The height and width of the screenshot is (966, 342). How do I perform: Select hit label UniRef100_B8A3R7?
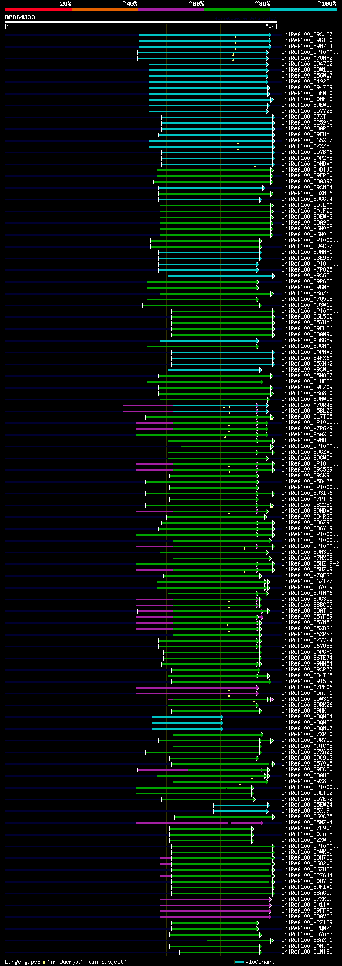tap(307, 182)
